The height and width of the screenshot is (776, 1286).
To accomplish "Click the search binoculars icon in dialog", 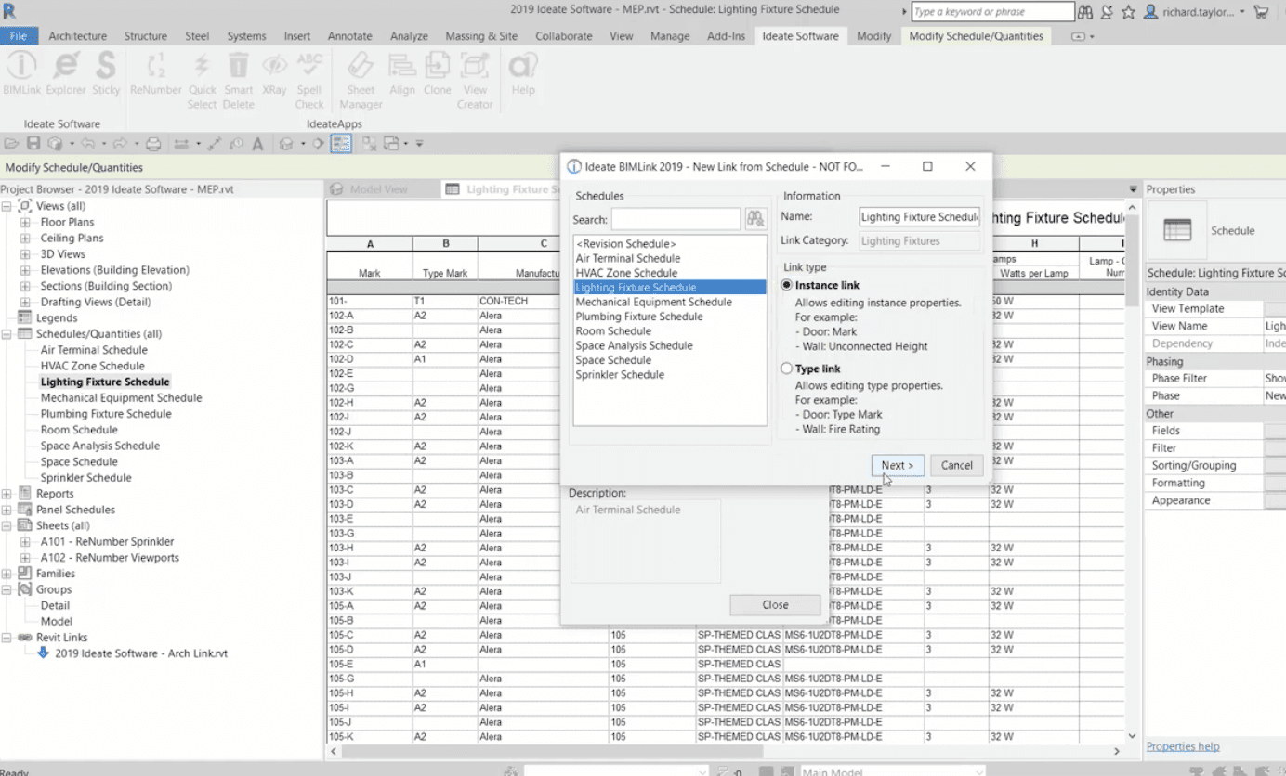I will [x=755, y=219].
